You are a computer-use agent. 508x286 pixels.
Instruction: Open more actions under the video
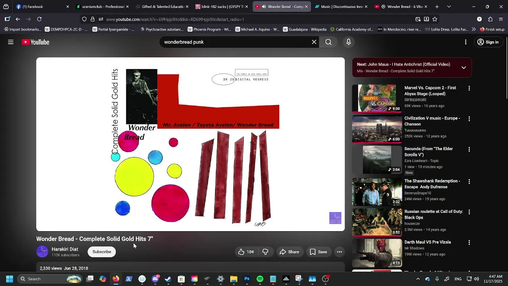tap(339, 252)
